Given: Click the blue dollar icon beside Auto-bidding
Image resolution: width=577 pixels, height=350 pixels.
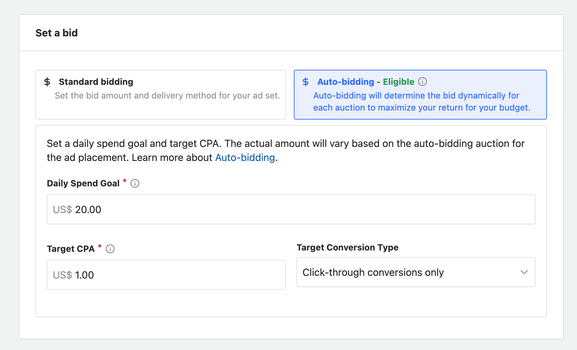Looking at the screenshot, I should pos(306,82).
